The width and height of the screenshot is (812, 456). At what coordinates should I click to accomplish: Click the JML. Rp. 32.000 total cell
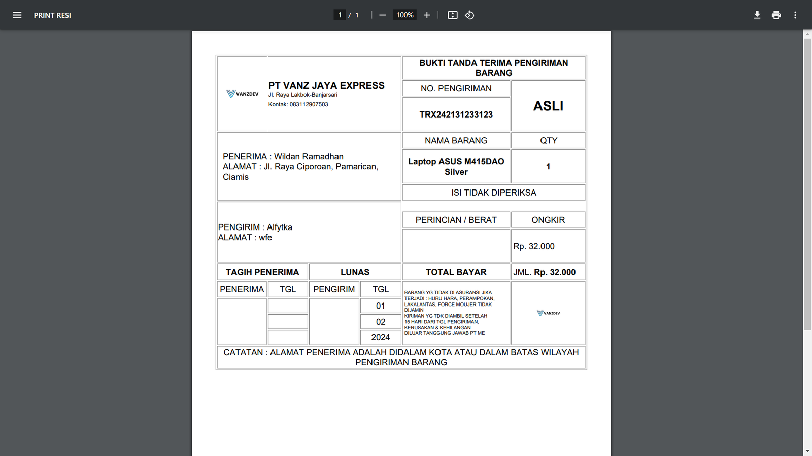548,272
